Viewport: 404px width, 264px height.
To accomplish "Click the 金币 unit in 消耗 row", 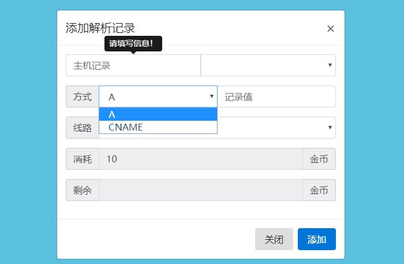I will (x=319, y=159).
